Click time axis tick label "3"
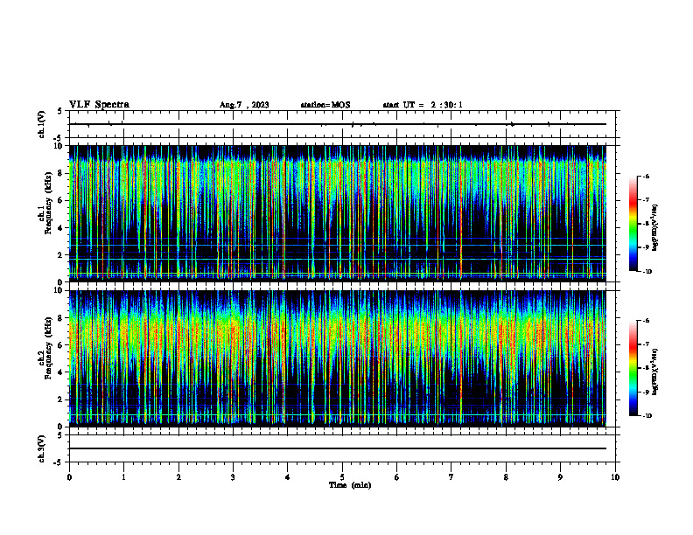Viewport: 693px width, 535px height. (233, 477)
